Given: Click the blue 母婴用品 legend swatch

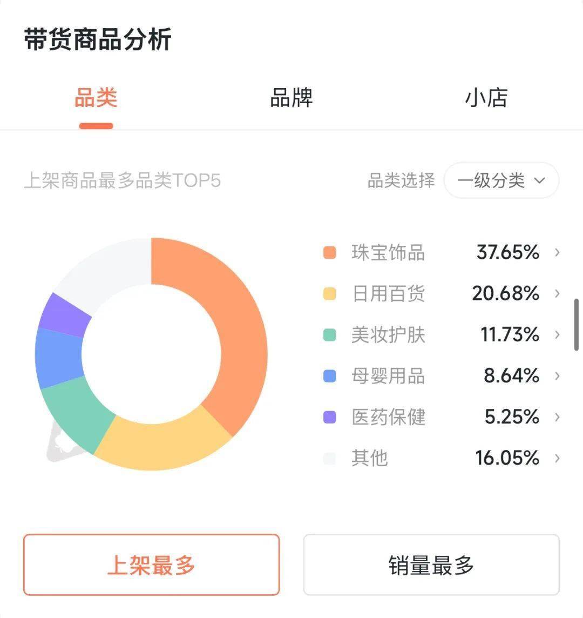Looking at the screenshot, I should click(x=329, y=376).
